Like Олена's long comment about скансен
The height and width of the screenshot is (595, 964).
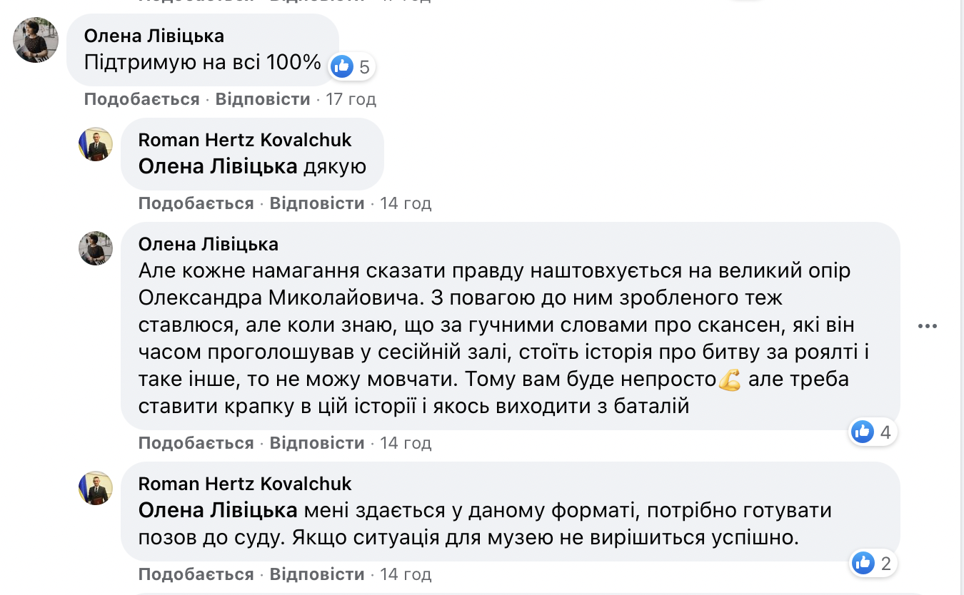(x=196, y=443)
